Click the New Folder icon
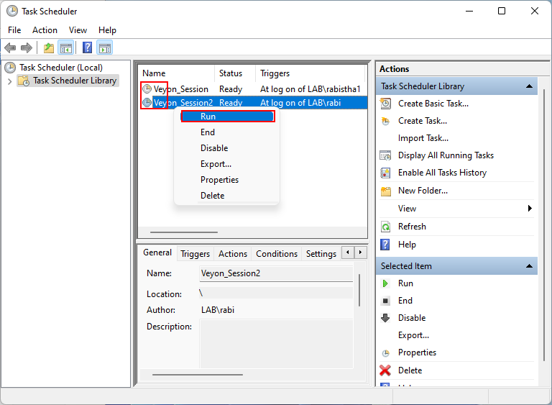552x405 pixels. [x=385, y=191]
